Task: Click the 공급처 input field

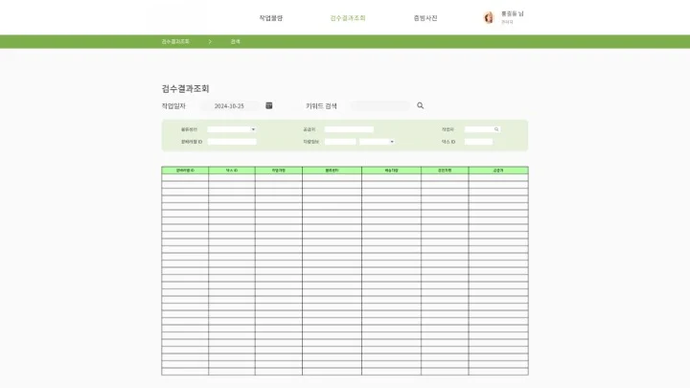Action: coord(349,129)
